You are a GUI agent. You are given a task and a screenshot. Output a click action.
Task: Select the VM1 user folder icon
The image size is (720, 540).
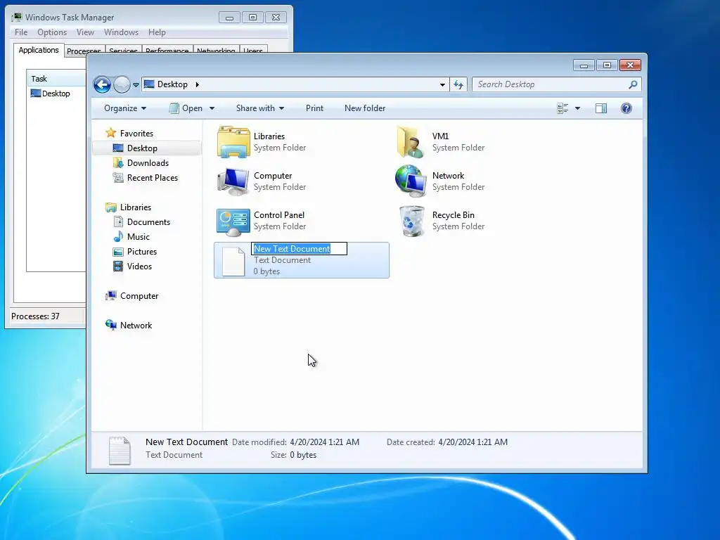click(411, 142)
